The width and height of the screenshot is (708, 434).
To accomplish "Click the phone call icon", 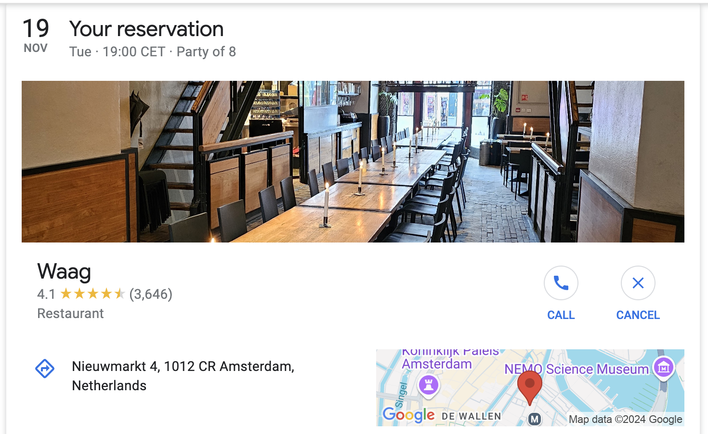I will pos(561,283).
